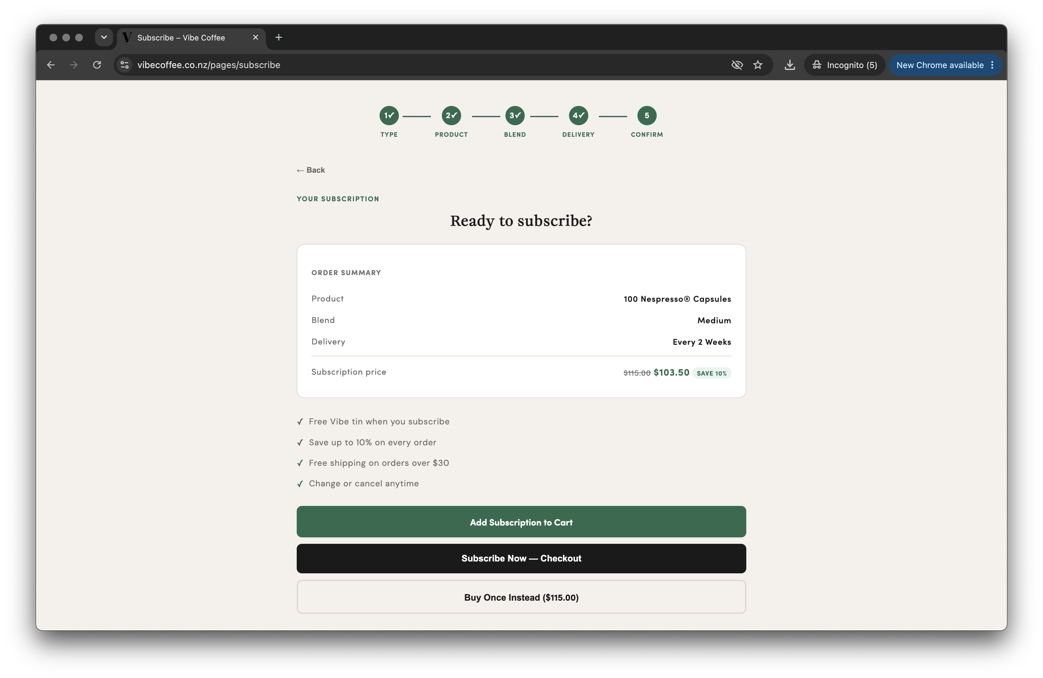Image resolution: width=1043 pixels, height=678 pixels.
Task: Click the Back link
Action: 311,170
